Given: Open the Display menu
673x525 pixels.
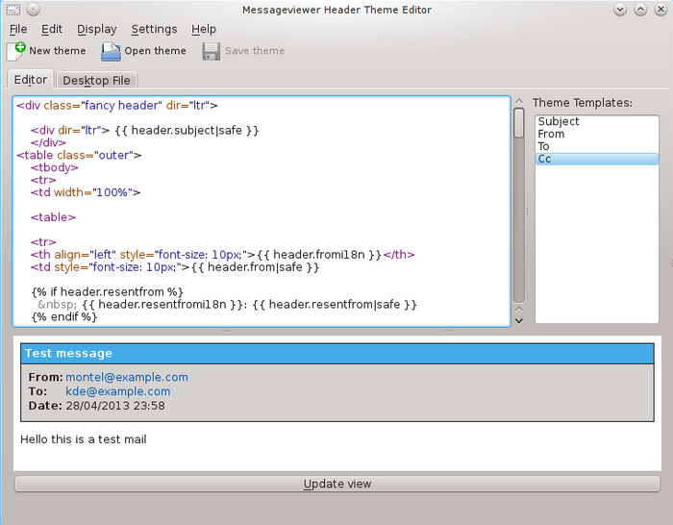Looking at the screenshot, I should (96, 30).
